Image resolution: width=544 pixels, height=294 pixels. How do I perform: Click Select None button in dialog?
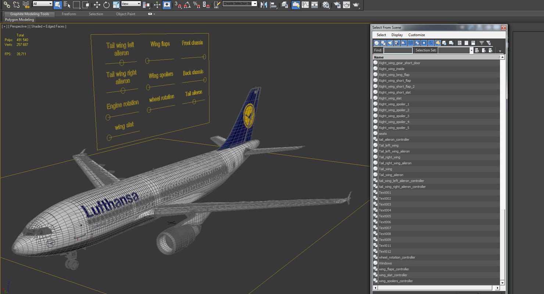point(466,43)
